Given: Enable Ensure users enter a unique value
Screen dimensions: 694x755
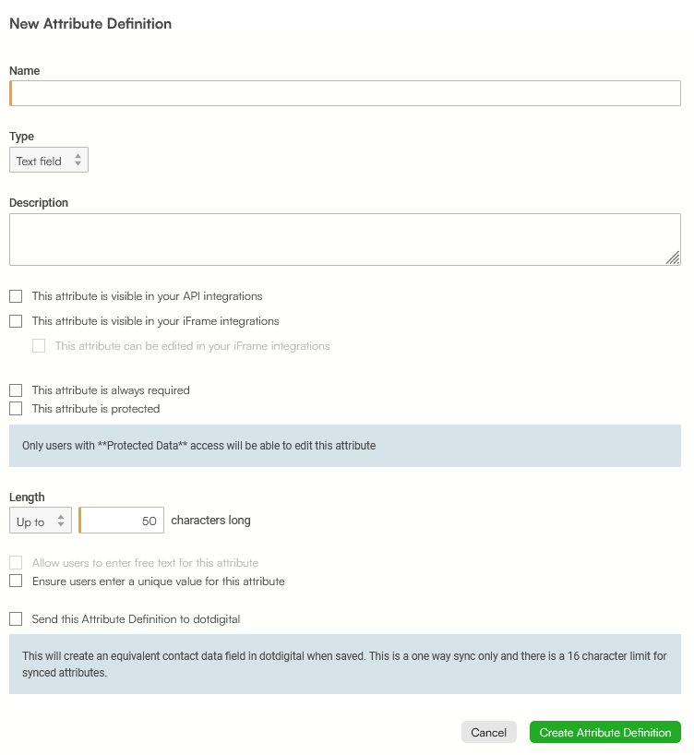Looking at the screenshot, I should click(x=16, y=581).
